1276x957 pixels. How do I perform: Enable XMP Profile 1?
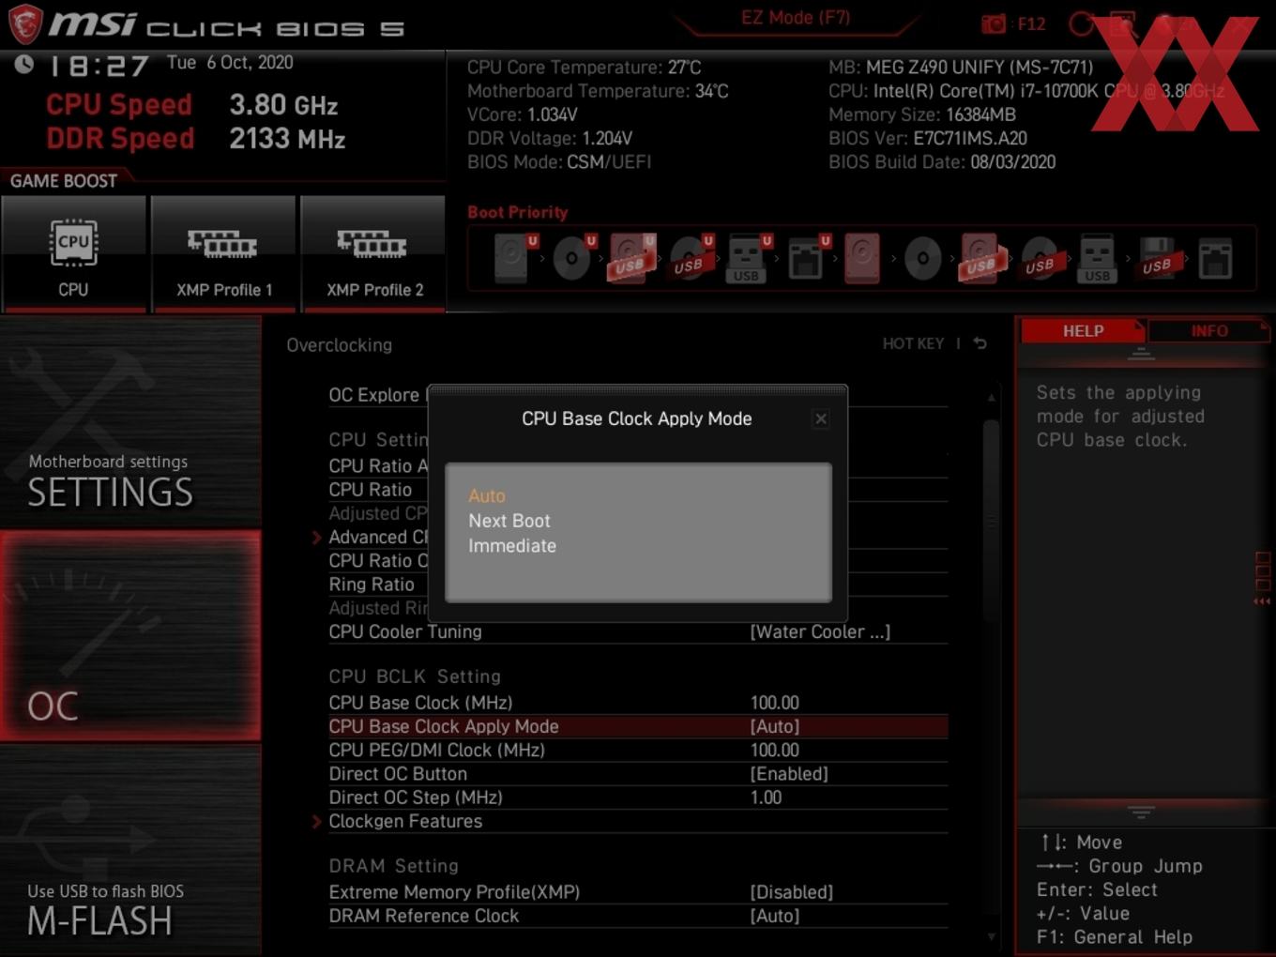223,253
